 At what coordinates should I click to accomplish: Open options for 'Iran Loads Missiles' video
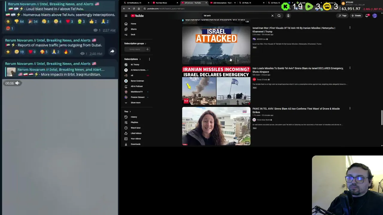[350, 68]
